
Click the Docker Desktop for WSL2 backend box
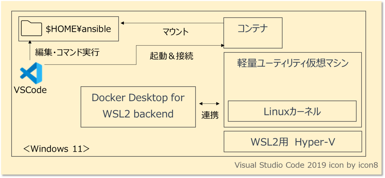click(x=138, y=107)
